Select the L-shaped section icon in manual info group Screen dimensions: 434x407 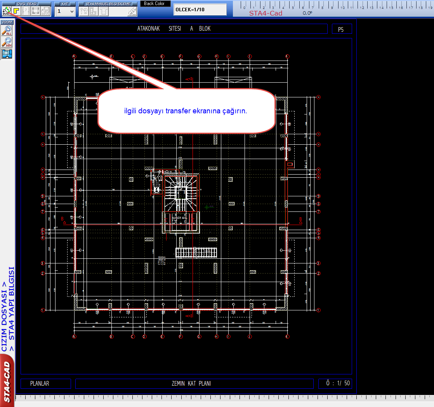click(x=93, y=11)
